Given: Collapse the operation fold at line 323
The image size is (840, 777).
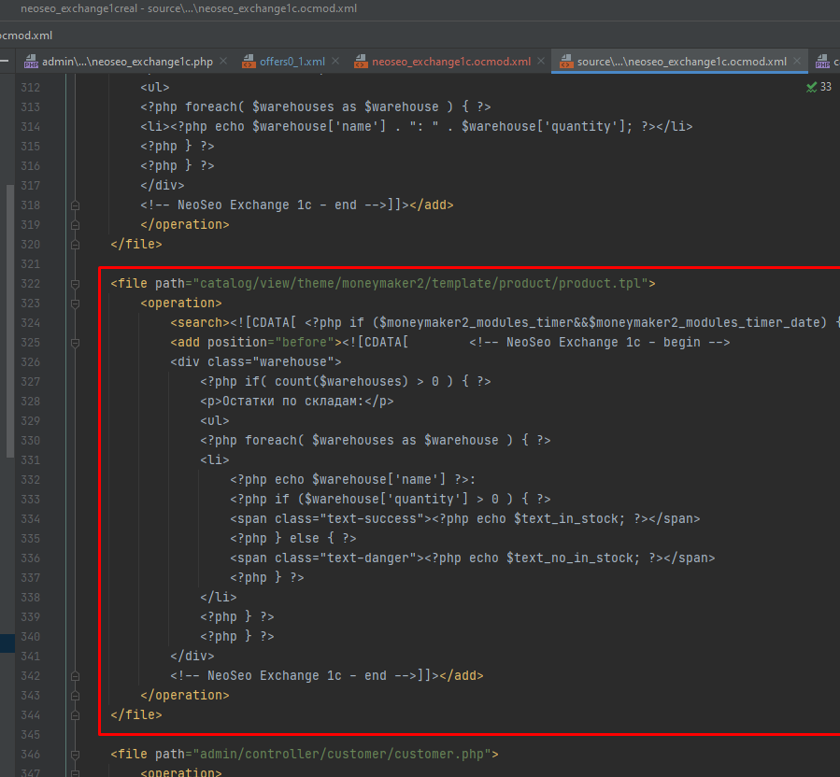Looking at the screenshot, I should pyautogui.click(x=75, y=304).
